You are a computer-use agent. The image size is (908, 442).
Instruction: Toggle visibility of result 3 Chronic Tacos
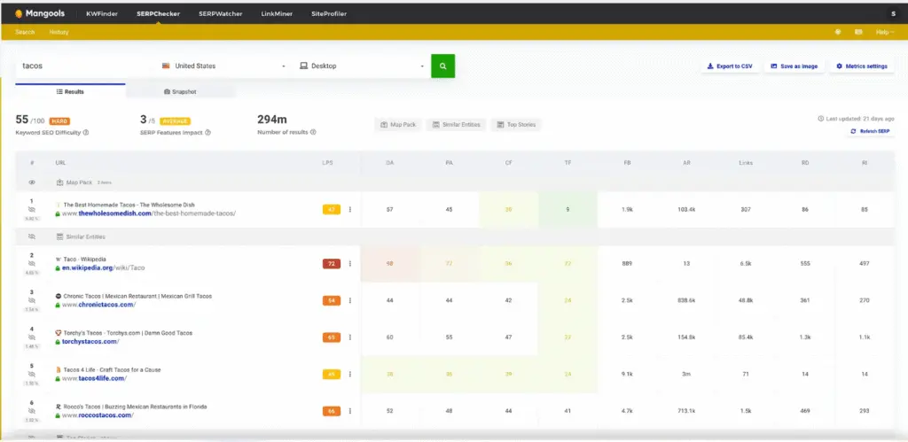pyautogui.click(x=32, y=301)
